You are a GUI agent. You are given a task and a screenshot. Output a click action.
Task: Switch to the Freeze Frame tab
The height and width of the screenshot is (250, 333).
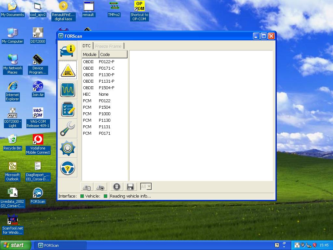click(x=108, y=46)
